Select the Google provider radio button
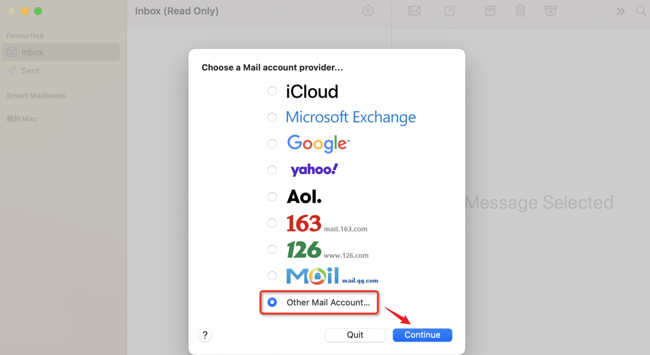This screenshot has width=650, height=355. click(x=272, y=144)
